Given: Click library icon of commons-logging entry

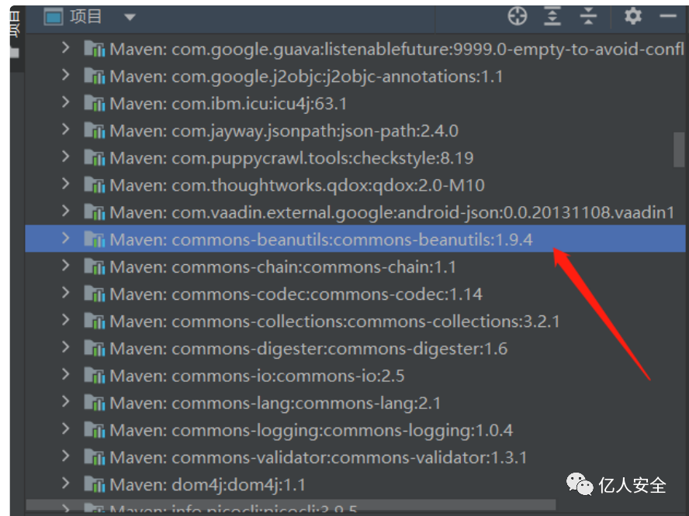Looking at the screenshot, I should click(x=95, y=429).
